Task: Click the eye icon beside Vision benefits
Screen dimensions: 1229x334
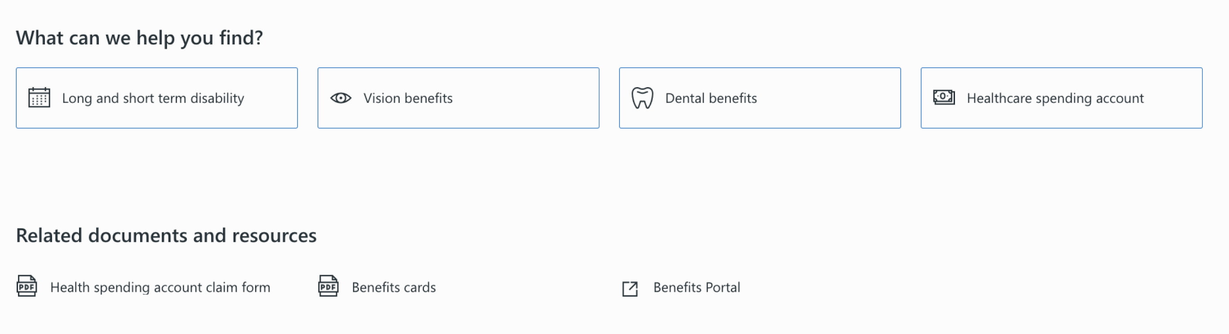Action: [x=340, y=98]
